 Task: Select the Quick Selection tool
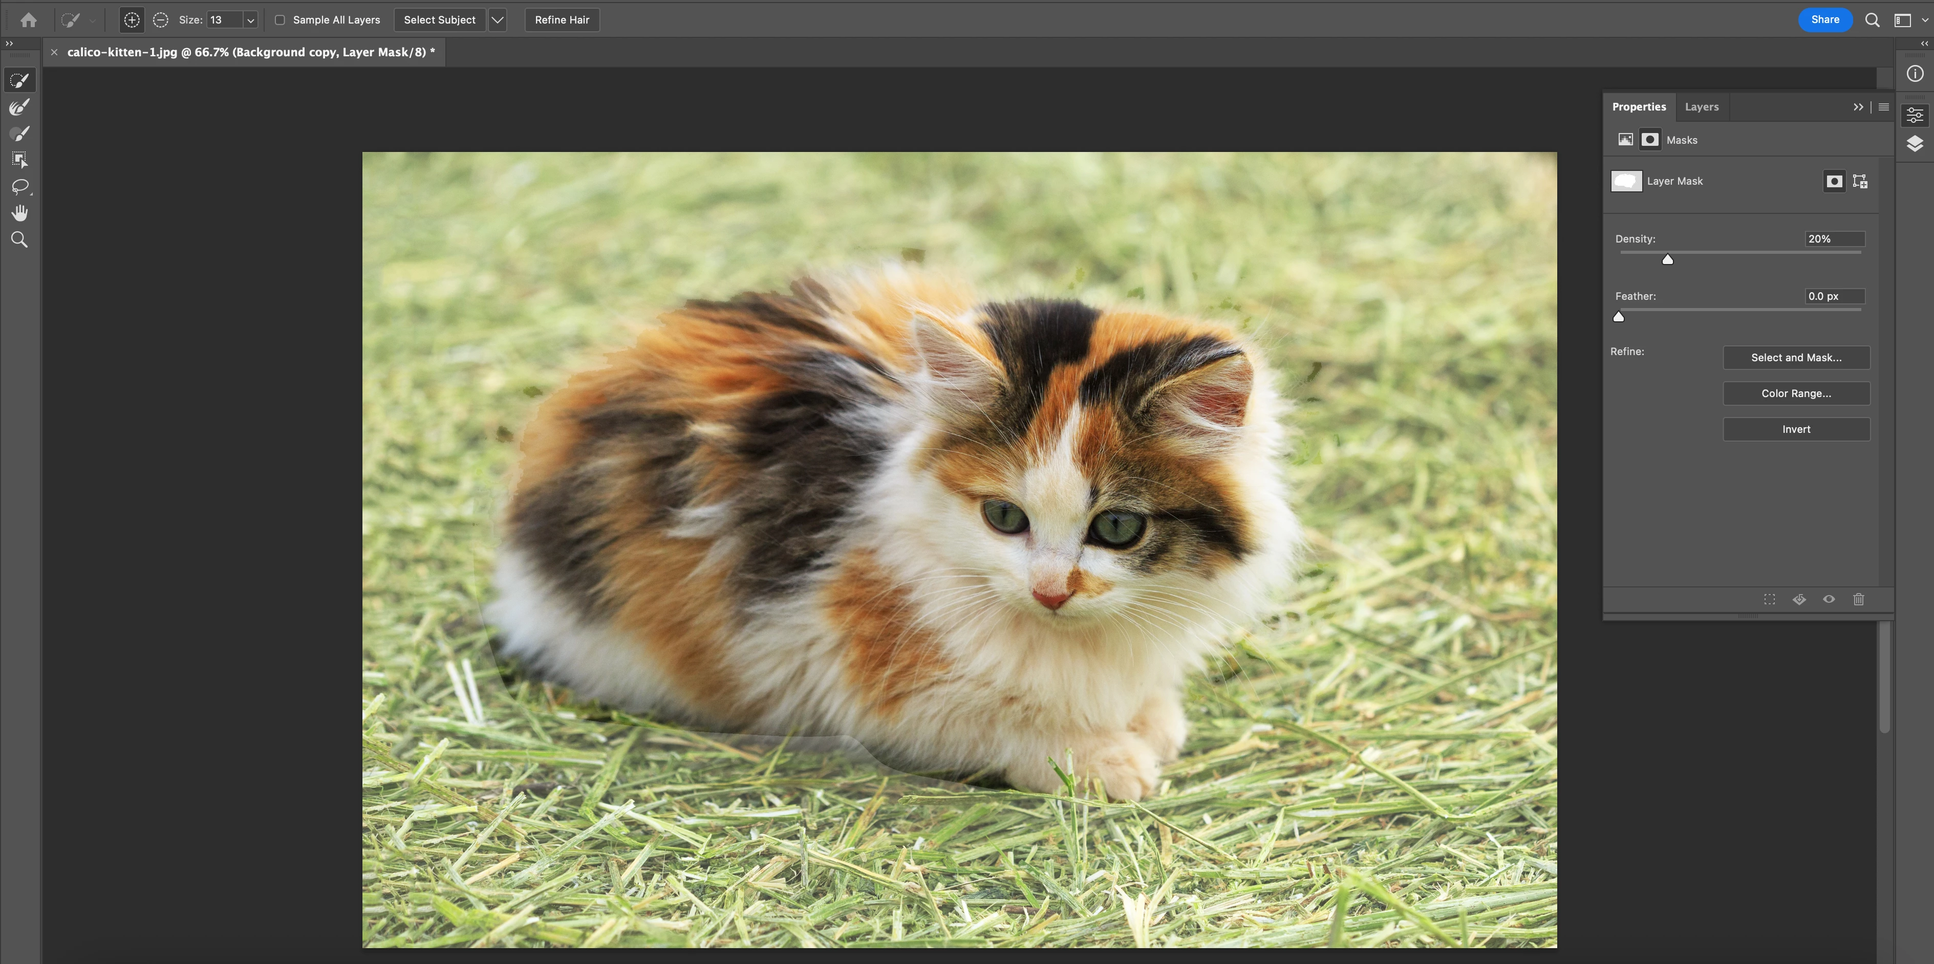click(x=19, y=80)
